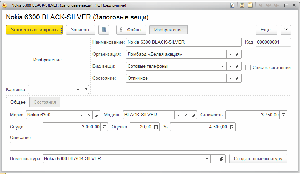Image resolution: width=300 pixels, height=174 pixels.
Task: Click Nokia 6300 BLACK-SILVER in Номенклатура field
Action: pyautogui.click(x=72, y=159)
